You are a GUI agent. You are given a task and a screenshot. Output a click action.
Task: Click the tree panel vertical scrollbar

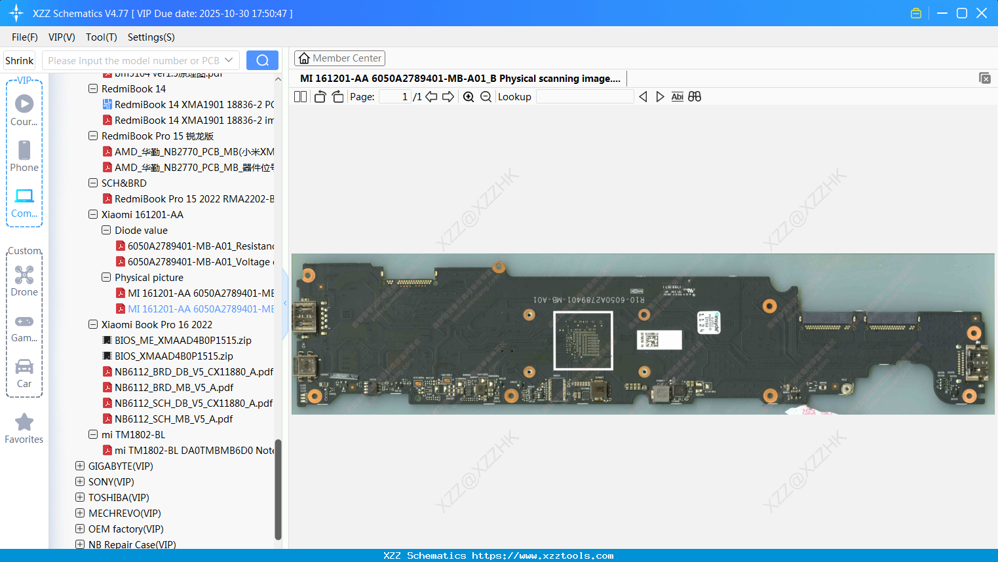click(278, 489)
